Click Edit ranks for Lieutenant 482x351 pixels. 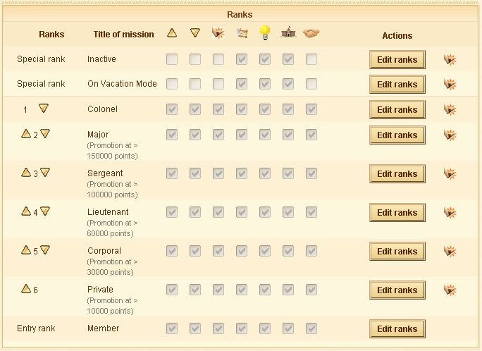tap(397, 212)
